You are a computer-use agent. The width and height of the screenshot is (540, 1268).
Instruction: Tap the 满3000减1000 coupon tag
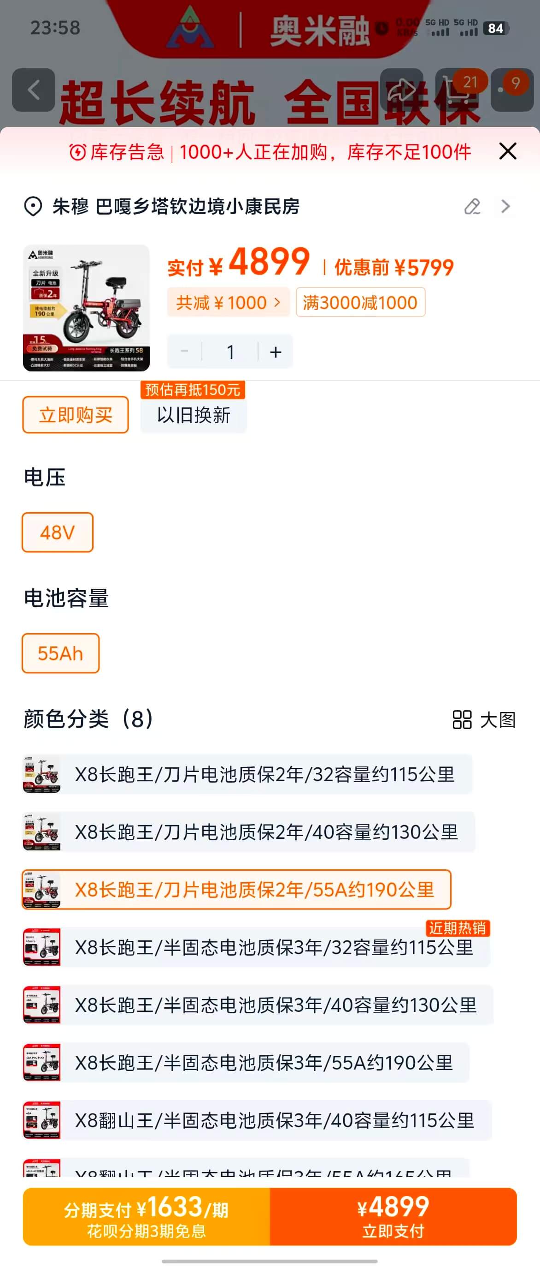360,302
